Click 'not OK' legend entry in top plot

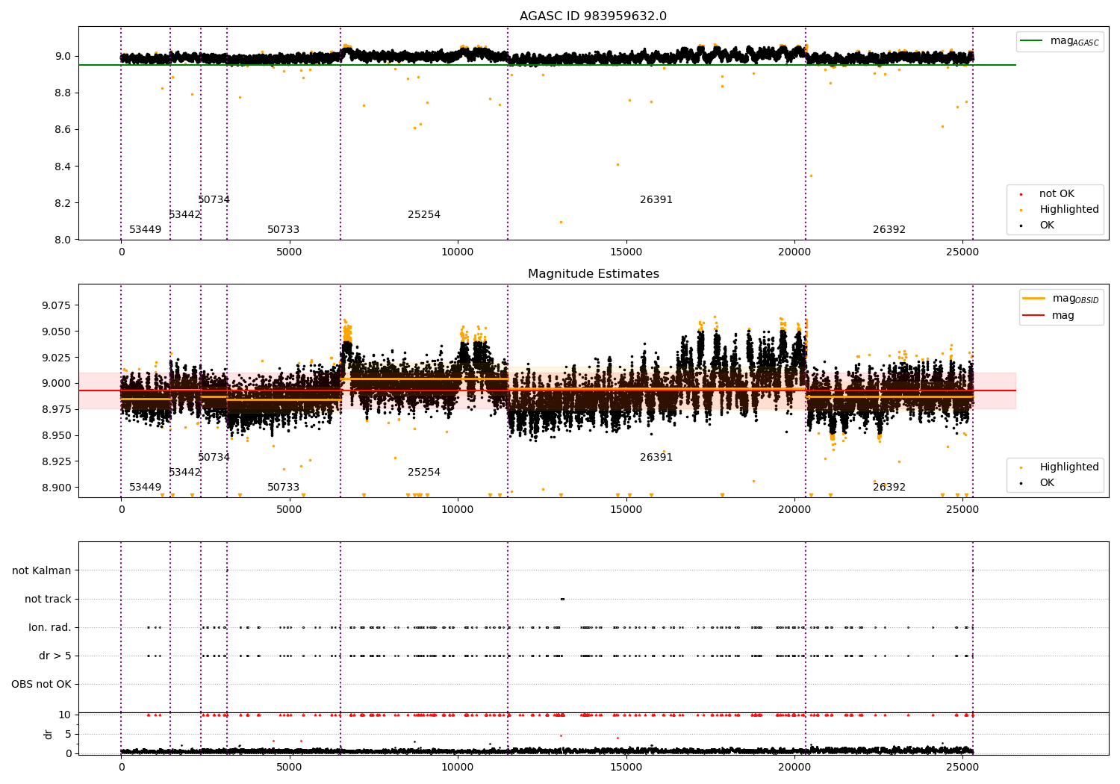pyautogui.click(x=1057, y=194)
